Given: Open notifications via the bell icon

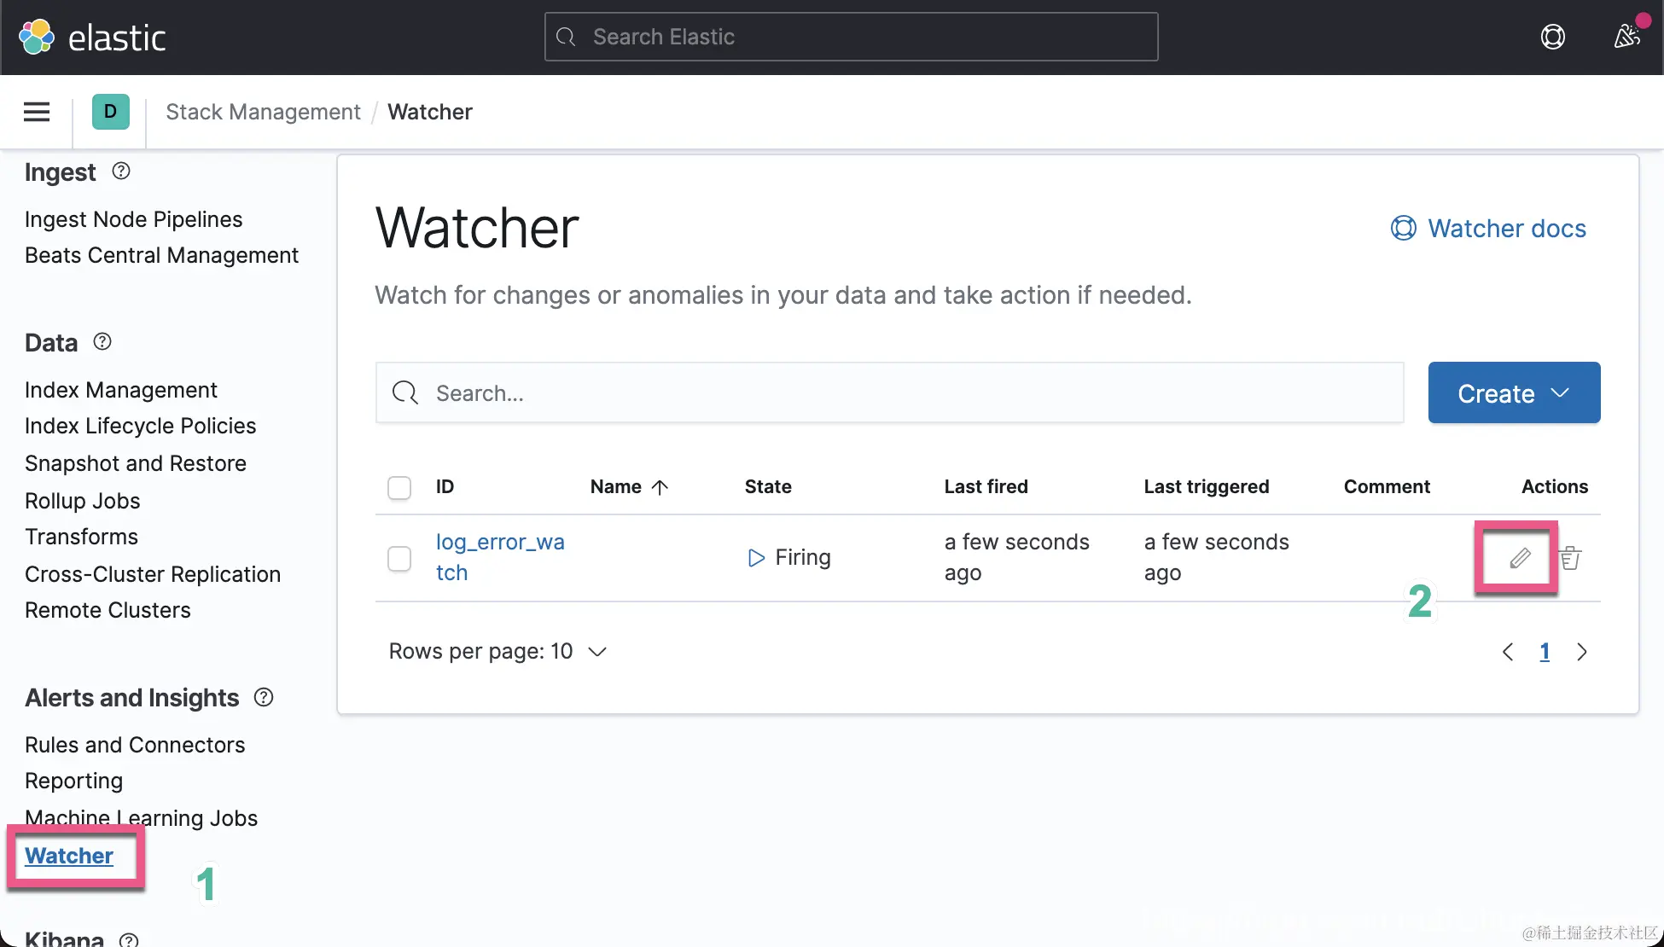Looking at the screenshot, I should tap(1626, 37).
